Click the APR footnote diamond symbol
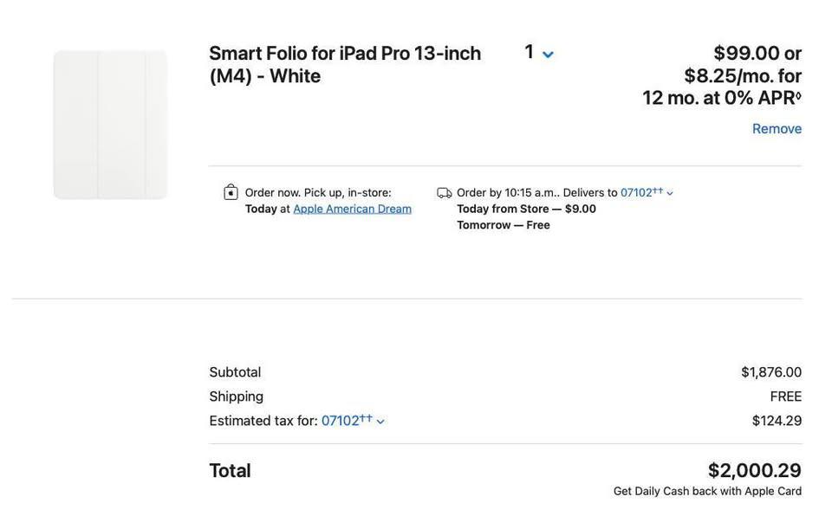Screen dimensions: 832x516 pos(799,95)
